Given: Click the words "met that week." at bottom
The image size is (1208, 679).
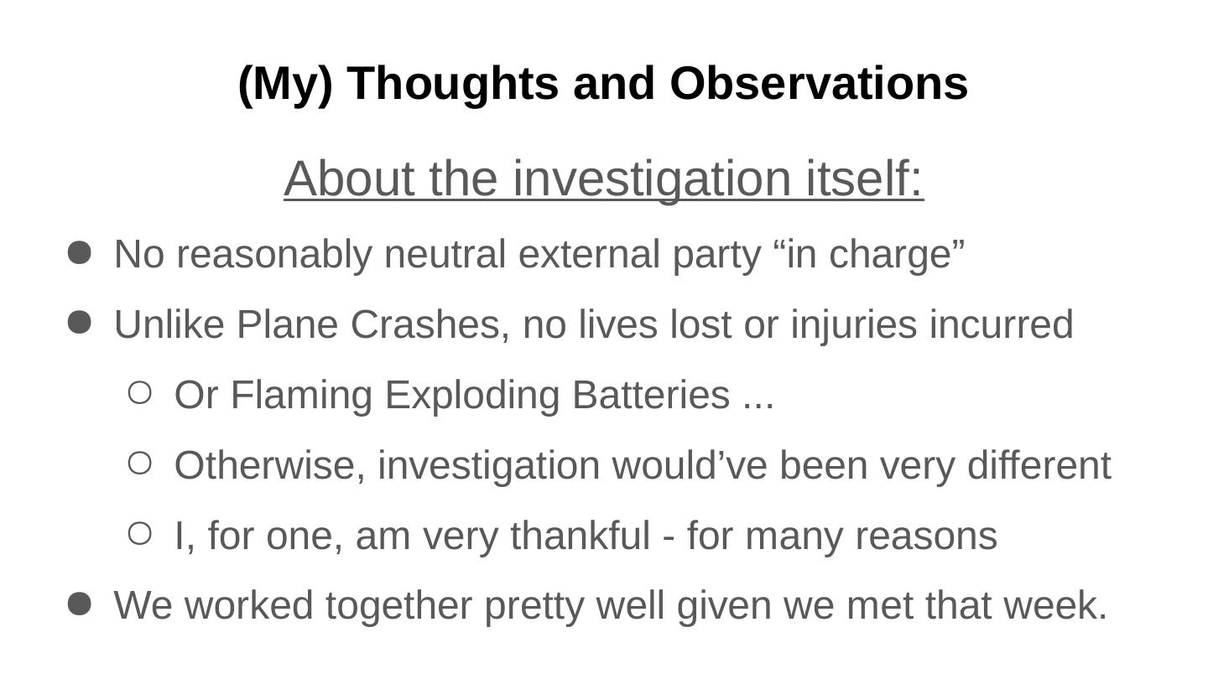Looking at the screenshot, I should [x=976, y=605].
